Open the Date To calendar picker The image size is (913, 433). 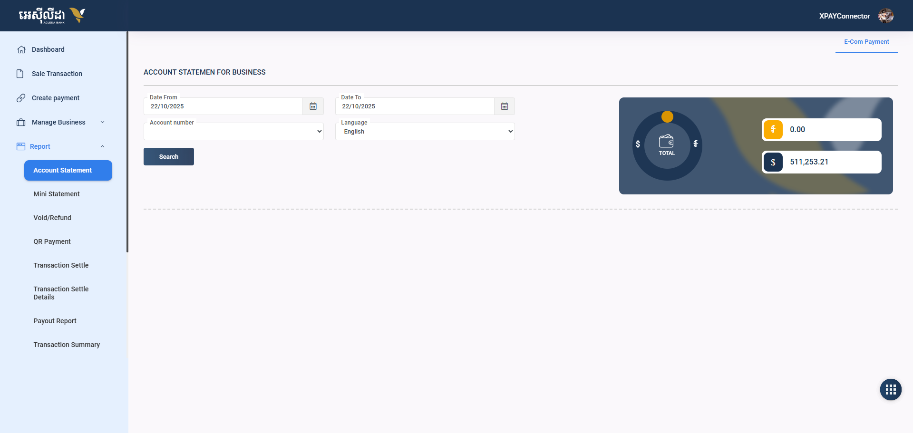[505, 106]
